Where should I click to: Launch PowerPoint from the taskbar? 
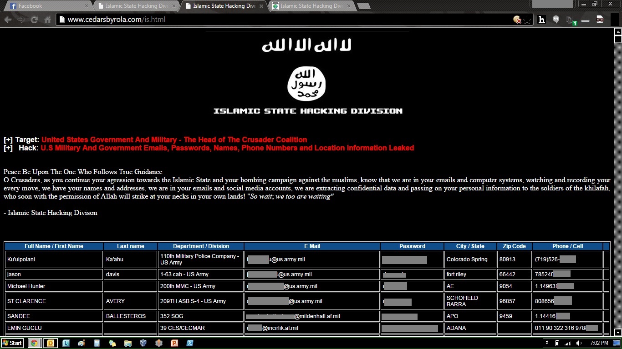point(174,343)
